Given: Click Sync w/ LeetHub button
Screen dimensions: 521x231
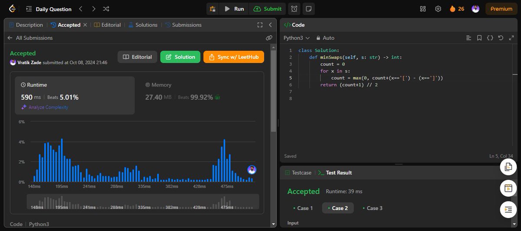Looking at the screenshot, I should (x=234, y=57).
